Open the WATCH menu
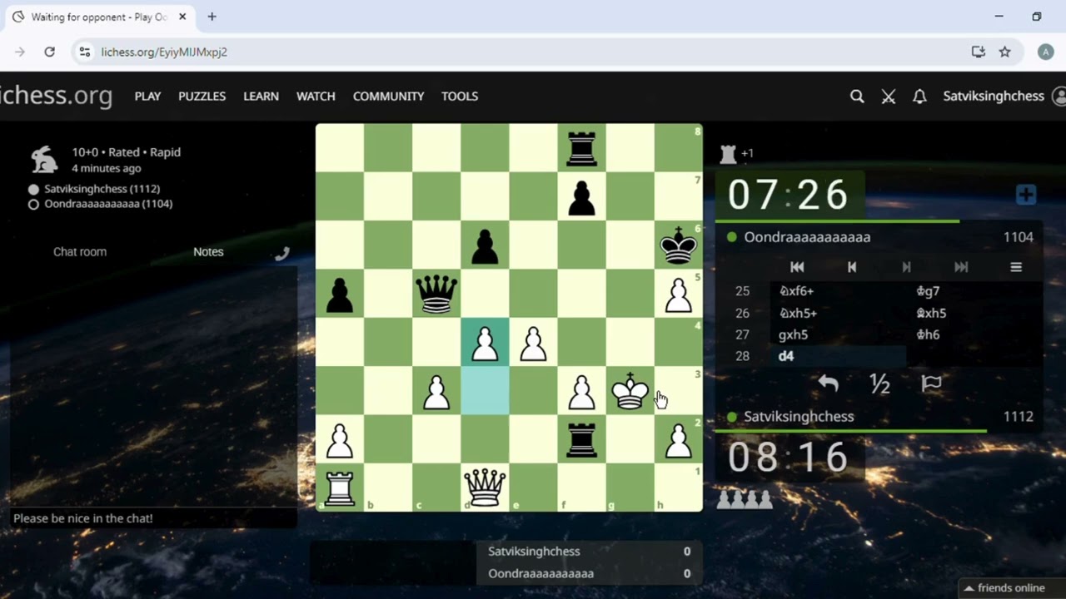1066x599 pixels. (316, 97)
